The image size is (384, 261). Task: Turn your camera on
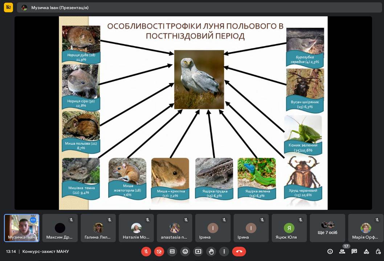point(159,251)
